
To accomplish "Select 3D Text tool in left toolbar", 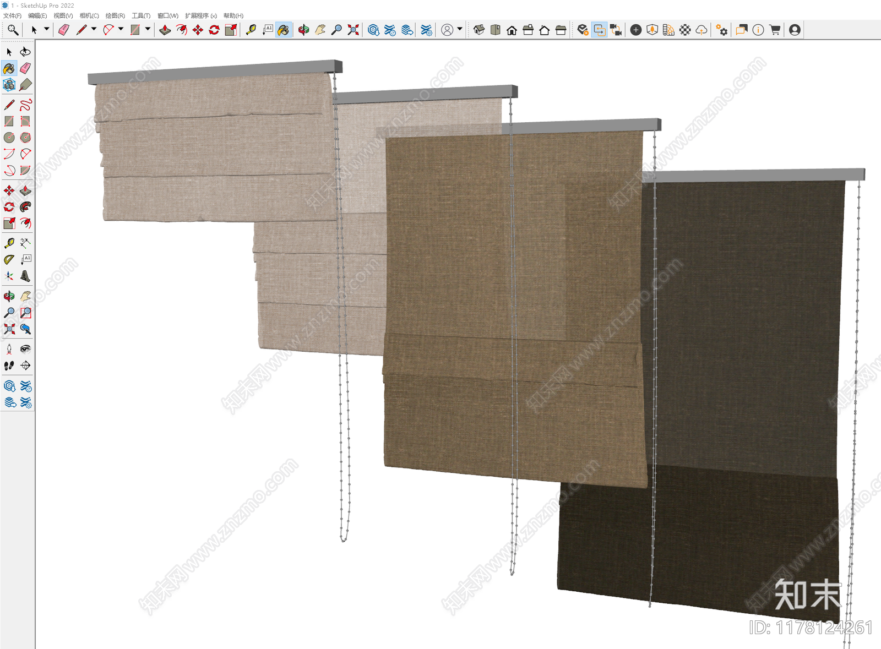I will tap(25, 276).
